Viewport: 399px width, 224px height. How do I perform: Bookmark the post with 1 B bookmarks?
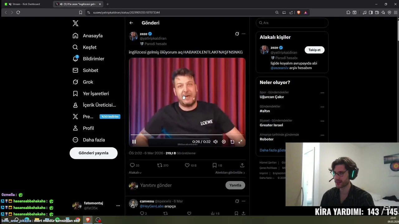[x=217, y=165]
